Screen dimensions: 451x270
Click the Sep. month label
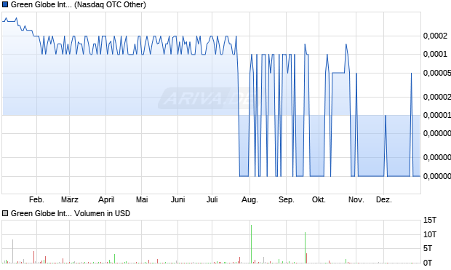tap(286, 199)
